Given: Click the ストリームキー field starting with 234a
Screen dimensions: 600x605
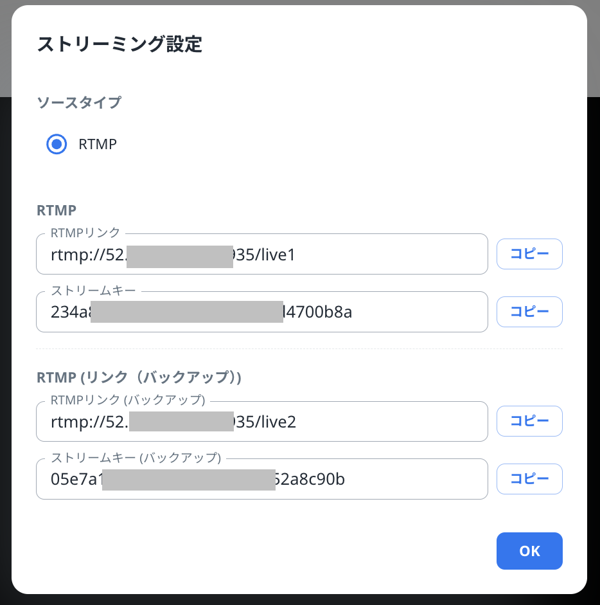Looking at the screenshot, I should point(261,312).
